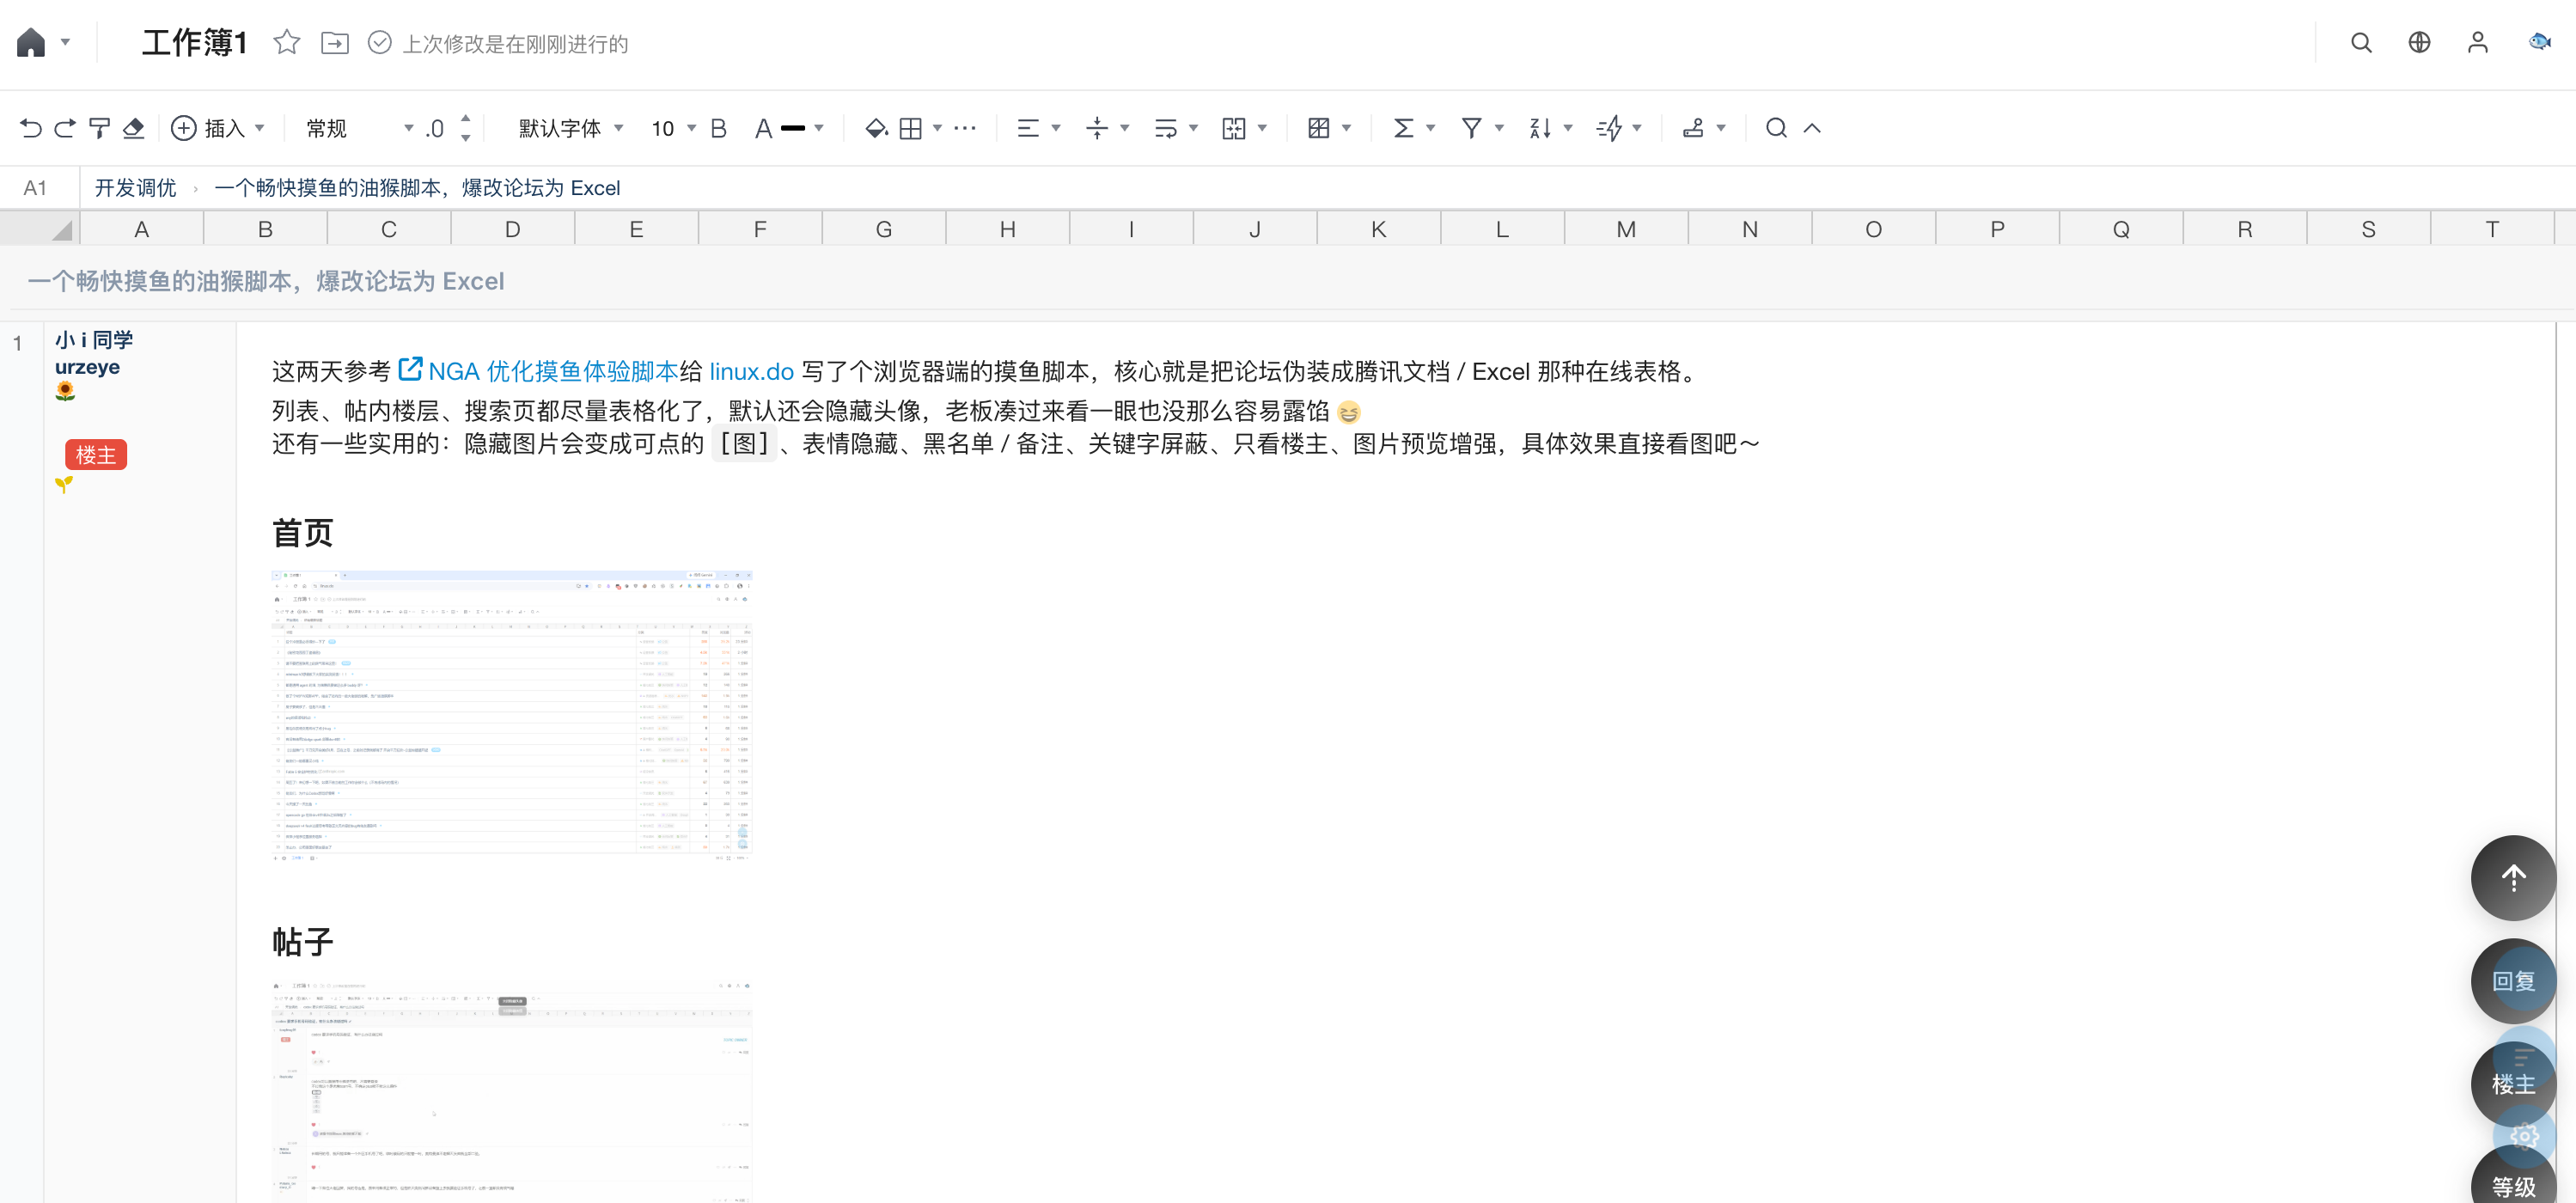Undo the last action

[30, 128]
